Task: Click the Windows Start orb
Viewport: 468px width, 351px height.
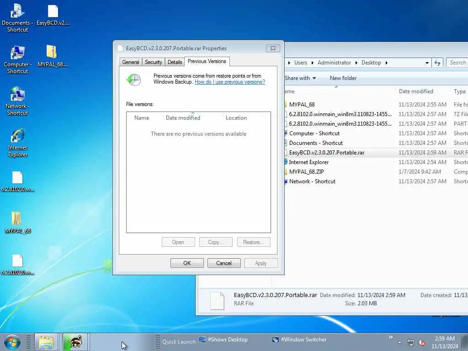Action: [x=12, y=342]
